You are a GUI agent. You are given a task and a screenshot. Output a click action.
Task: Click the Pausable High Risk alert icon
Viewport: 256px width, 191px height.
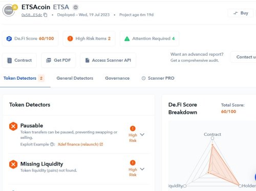(133, 129)
